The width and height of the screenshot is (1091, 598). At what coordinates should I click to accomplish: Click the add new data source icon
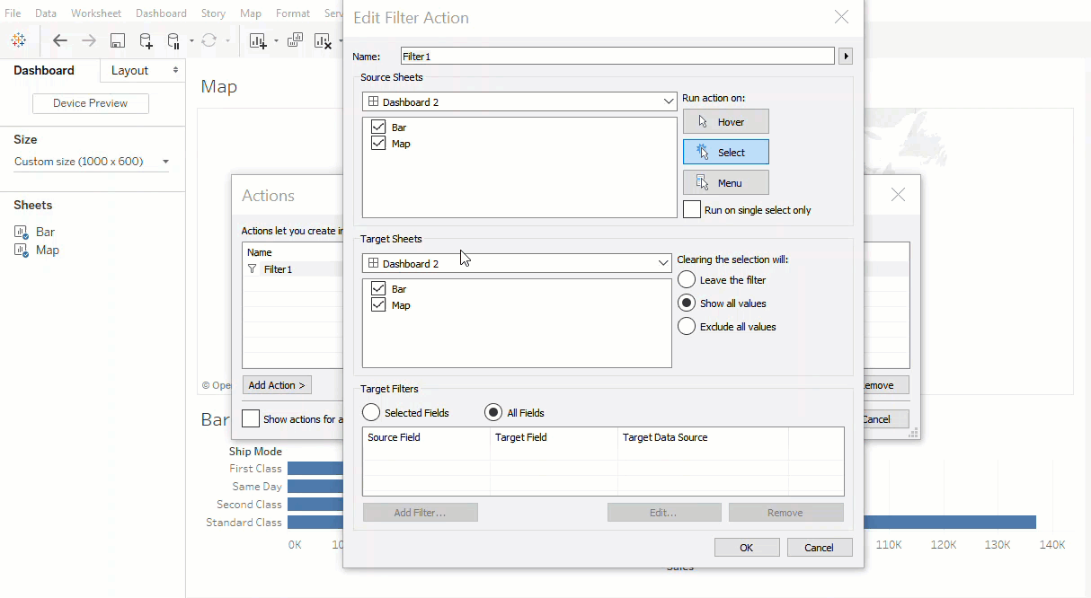click(146, 40)
